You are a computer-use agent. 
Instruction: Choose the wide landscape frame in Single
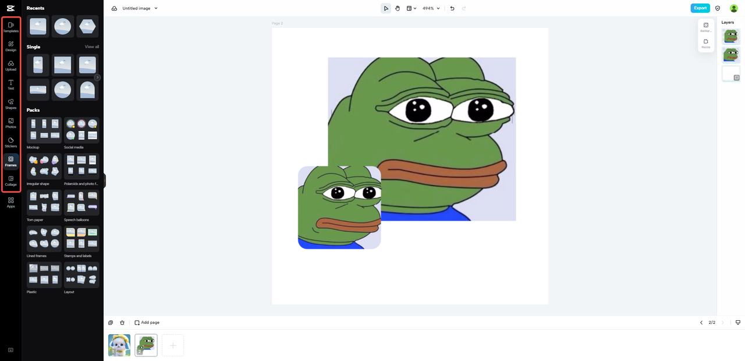pos(38,90)
